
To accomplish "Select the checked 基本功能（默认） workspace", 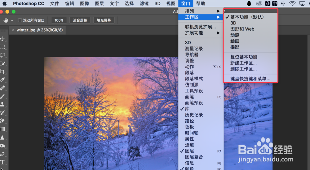I will pos(251,17).
